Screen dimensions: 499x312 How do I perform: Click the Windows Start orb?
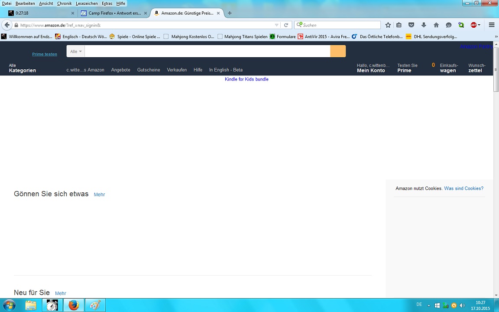click(x=9, y=305)
